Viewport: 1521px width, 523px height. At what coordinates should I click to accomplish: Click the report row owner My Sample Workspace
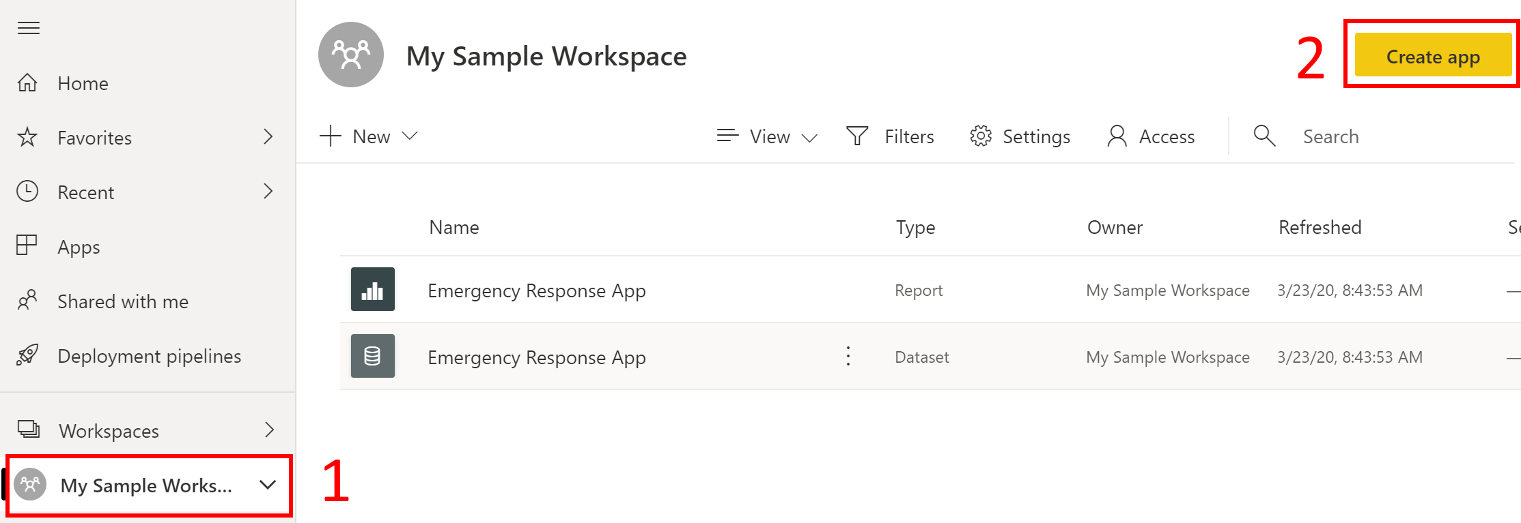[x=1168, y=290]
